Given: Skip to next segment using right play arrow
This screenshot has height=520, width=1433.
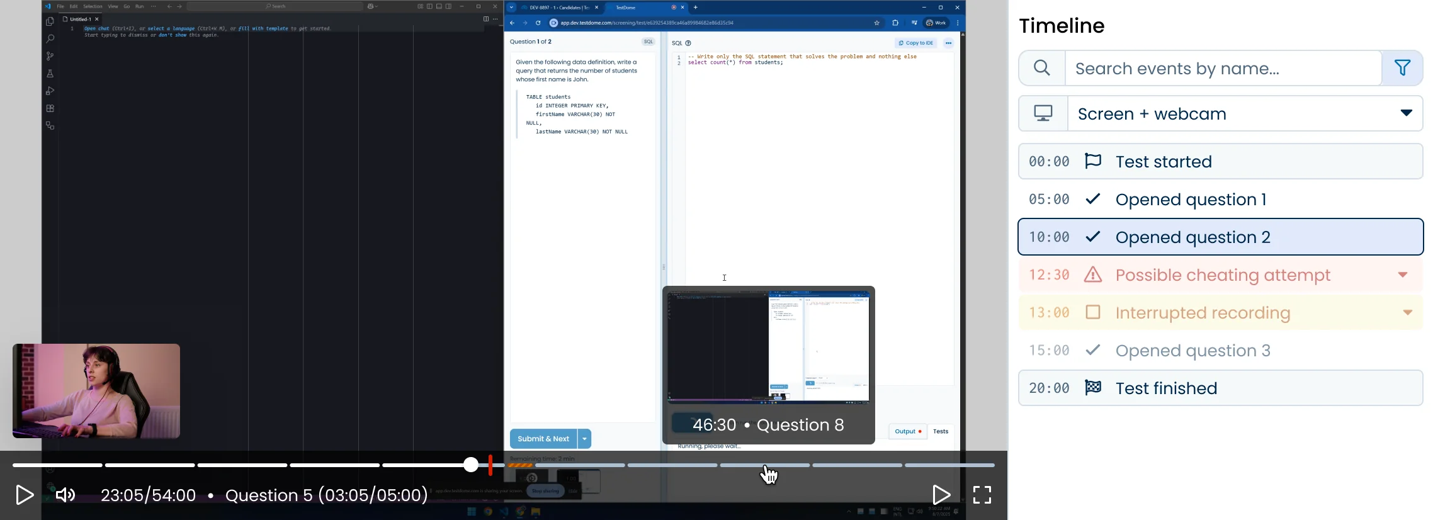Looking at the screenshot, I should pos(941,495).
